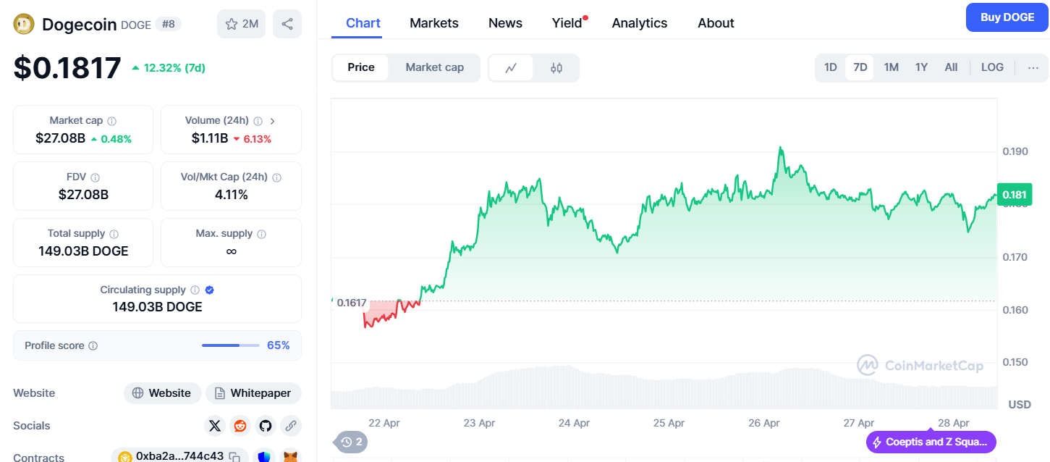Open the Whitepaper link
Image resolution: width=1050 pixels, height=462 pixels.
pyautogui.click(x=253, y=393)
